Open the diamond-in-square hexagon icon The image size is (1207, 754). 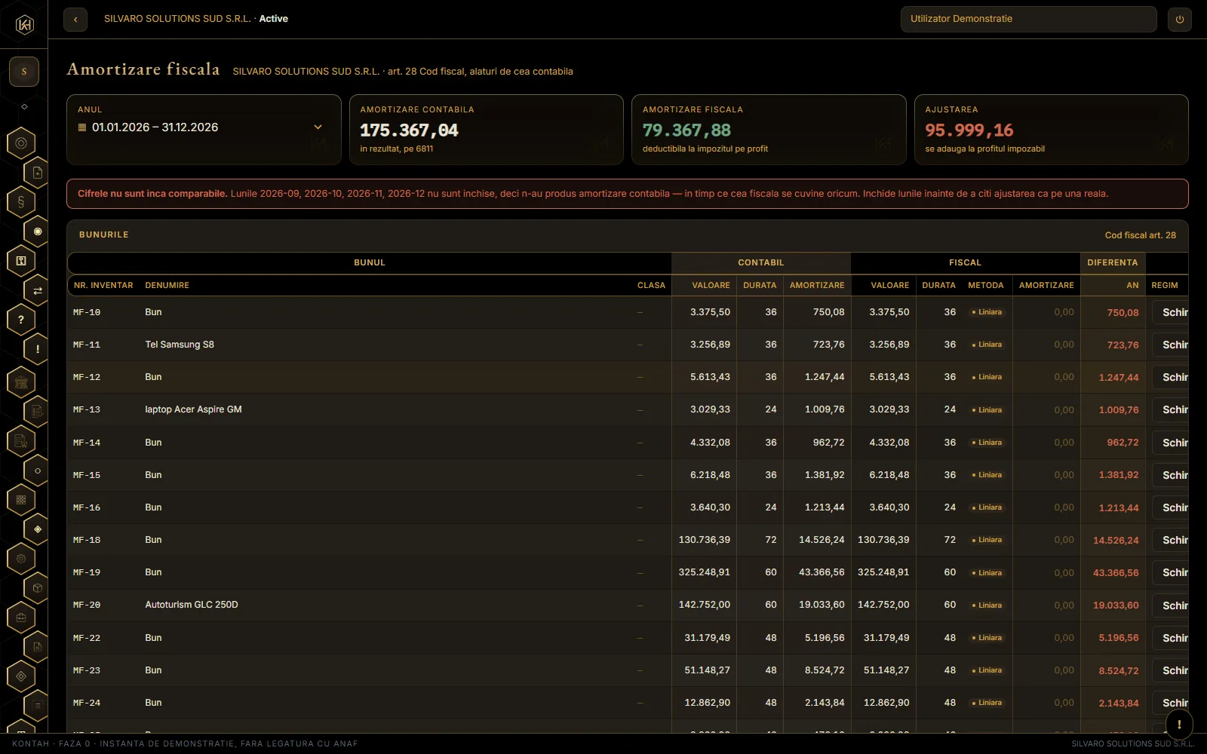21,676
